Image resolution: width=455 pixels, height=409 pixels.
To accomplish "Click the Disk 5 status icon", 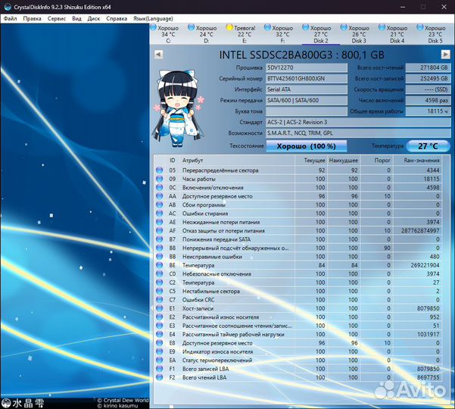I will point(422,28).
